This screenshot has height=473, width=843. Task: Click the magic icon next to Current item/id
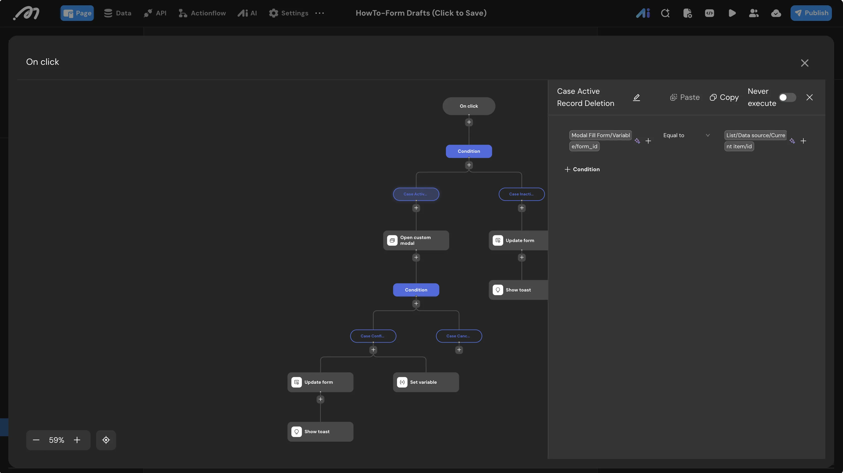[x=792, y=141]
